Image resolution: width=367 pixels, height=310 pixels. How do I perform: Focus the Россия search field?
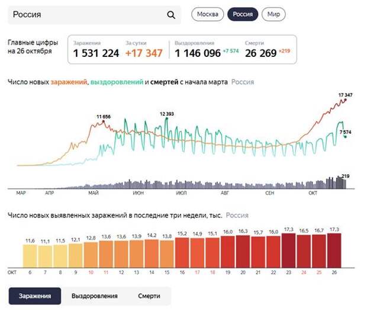[x=94, y=15]
